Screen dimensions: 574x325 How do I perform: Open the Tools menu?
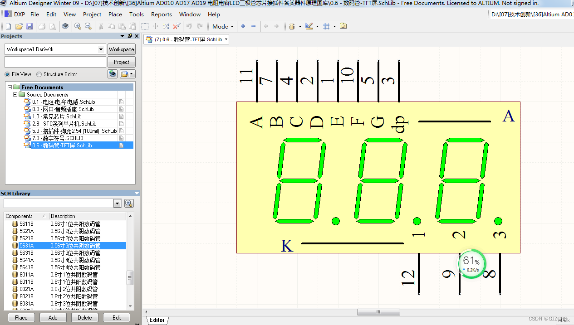pyautogui.click(x=136, y=14)
